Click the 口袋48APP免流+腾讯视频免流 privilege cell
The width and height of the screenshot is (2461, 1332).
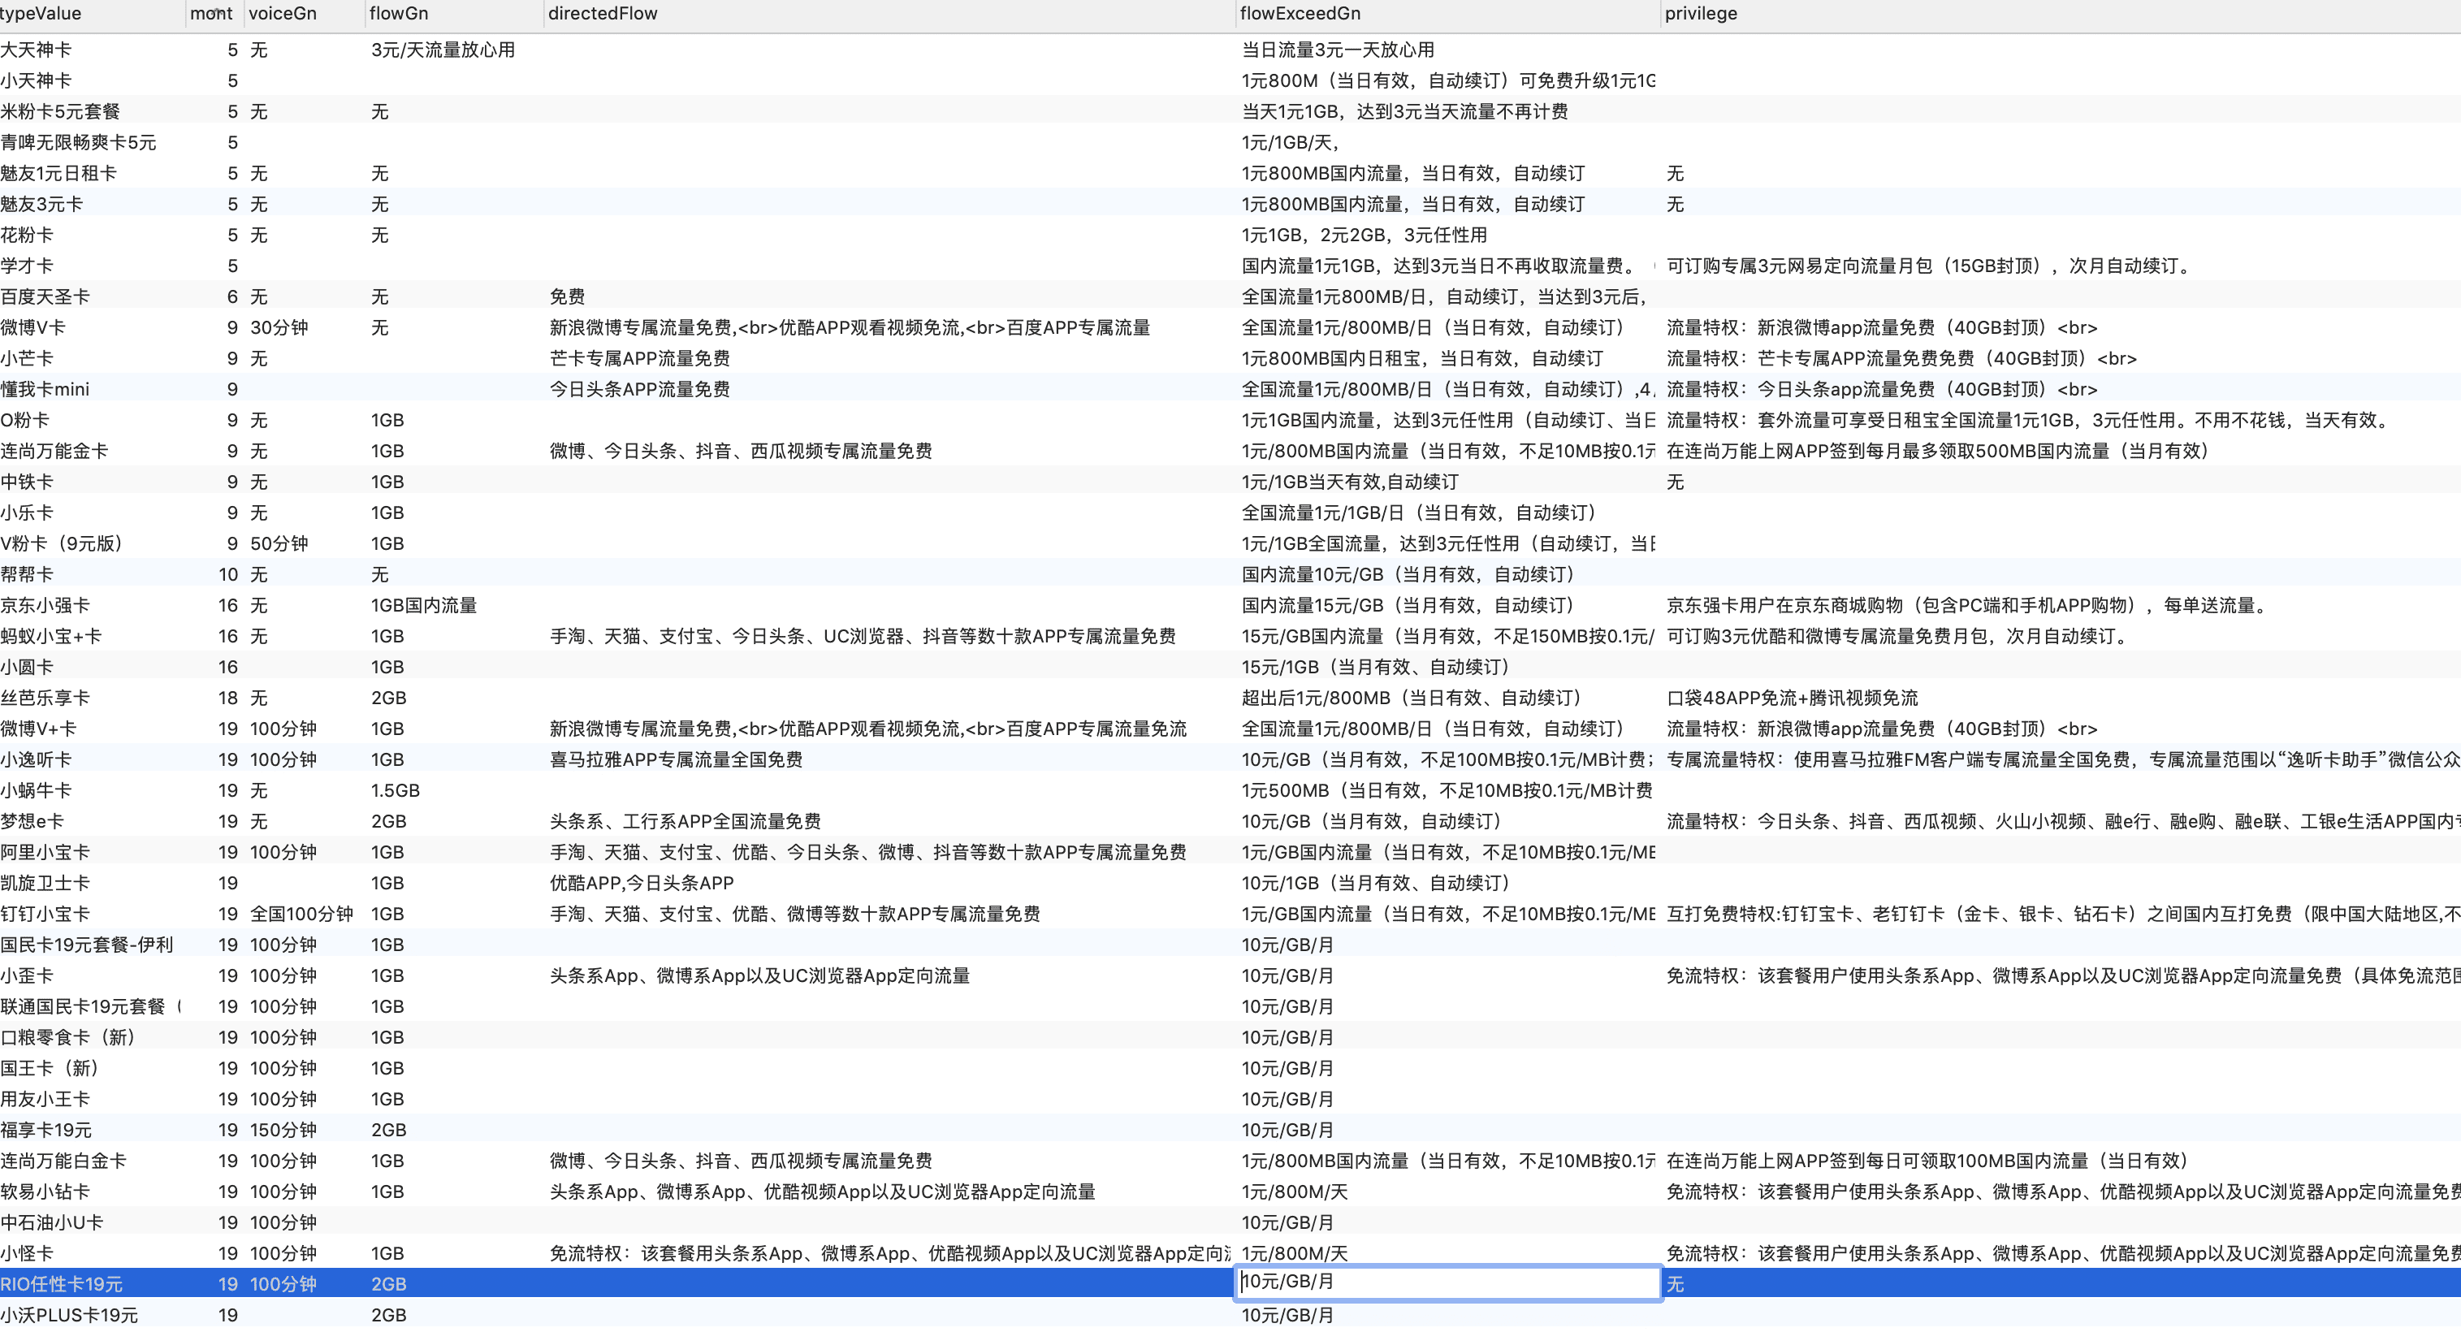(x=1793, y=698)
